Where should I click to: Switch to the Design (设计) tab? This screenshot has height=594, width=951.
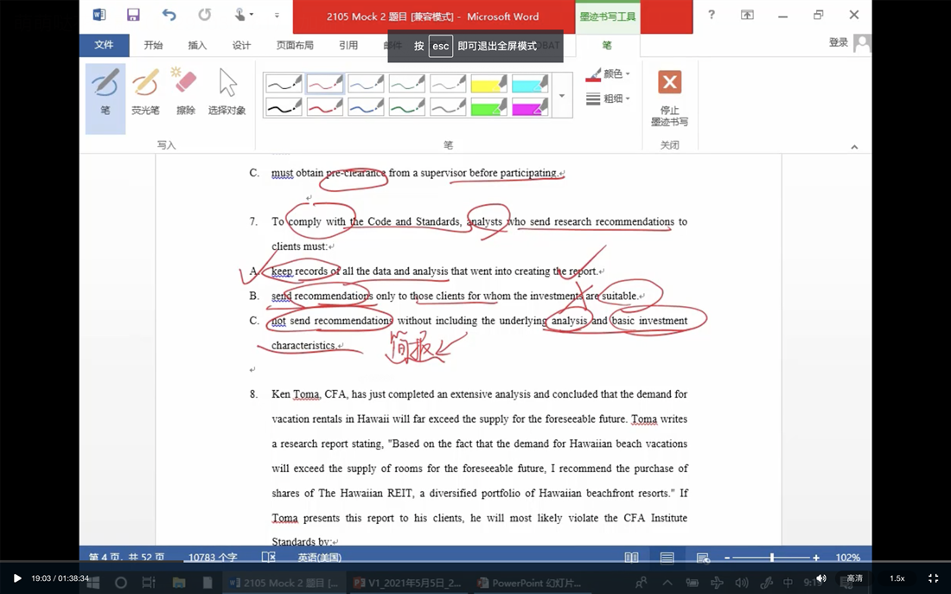tap(241, 45)
